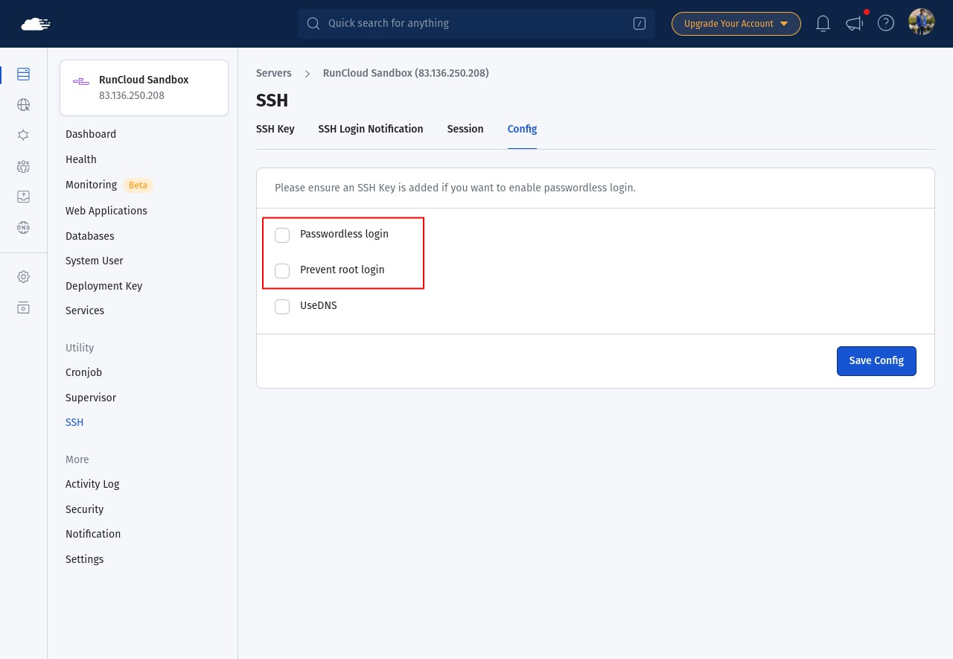Screen dimensions: 953x659
Task: Open the announcements megaphone icon
Action: [854, 24]
